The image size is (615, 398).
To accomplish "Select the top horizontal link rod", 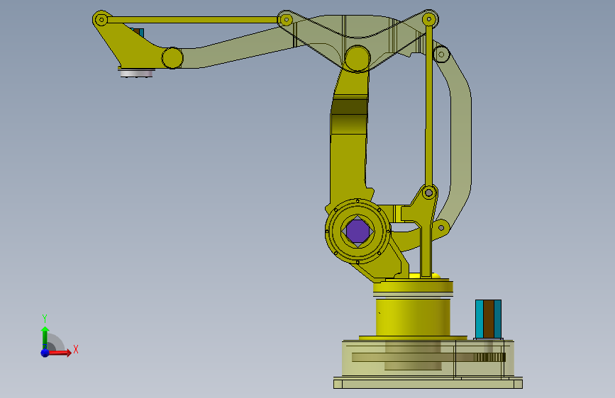I will pos(192,20).
